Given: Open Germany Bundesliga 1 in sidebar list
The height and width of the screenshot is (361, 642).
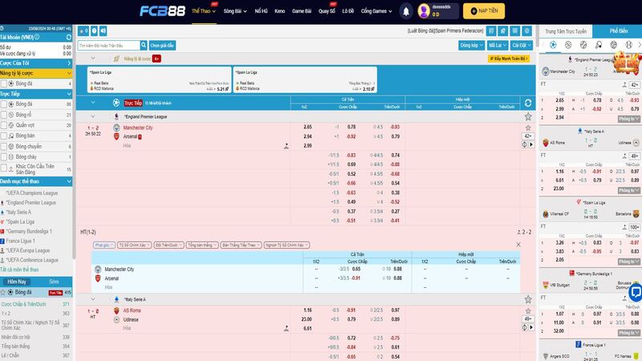Looking at the screenshot, I should click(x=29, y=231).
